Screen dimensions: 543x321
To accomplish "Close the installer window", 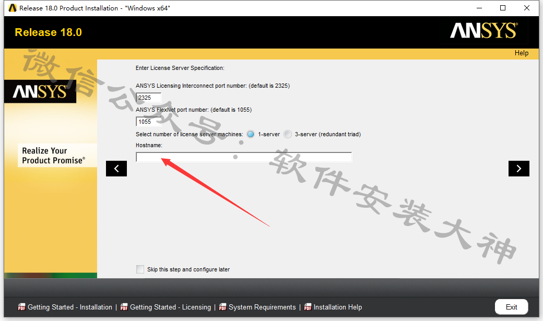I will click(x=527, y=8).
